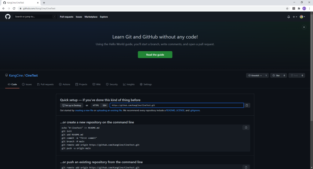Select the SSH clone protocol

pos(104,105)
